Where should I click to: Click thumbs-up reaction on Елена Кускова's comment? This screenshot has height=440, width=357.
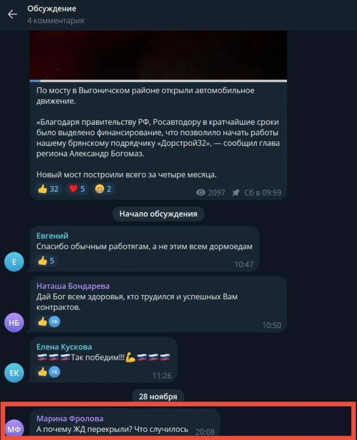(x=43, y=372)
